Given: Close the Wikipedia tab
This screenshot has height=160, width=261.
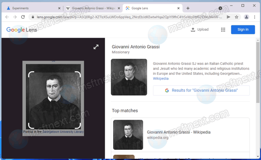Looking at the screenshot, I should pos(119,8).
